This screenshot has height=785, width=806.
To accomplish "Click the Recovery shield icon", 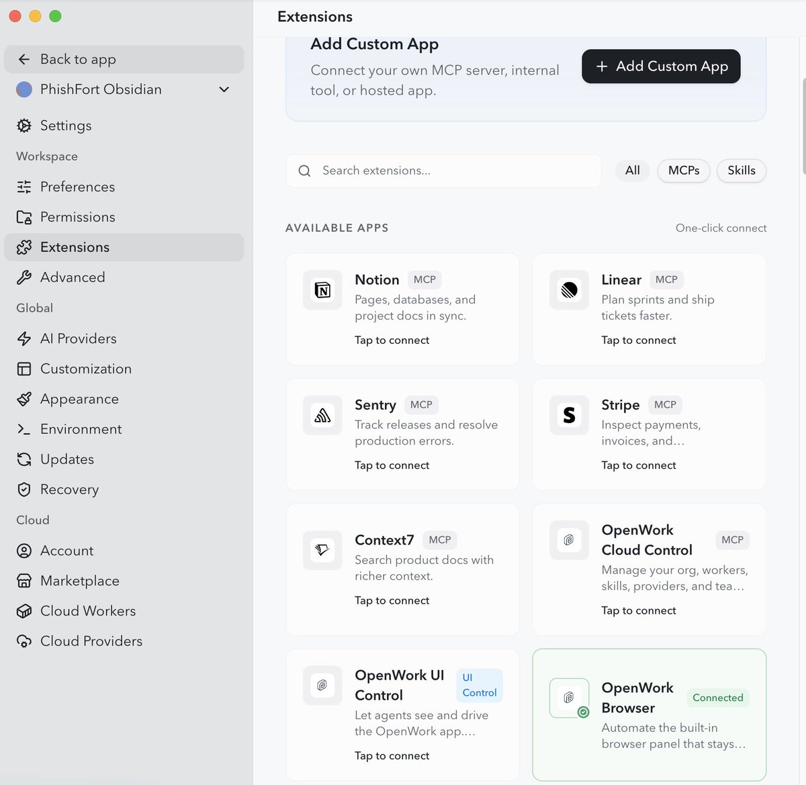I will click(x=24, y=490).
